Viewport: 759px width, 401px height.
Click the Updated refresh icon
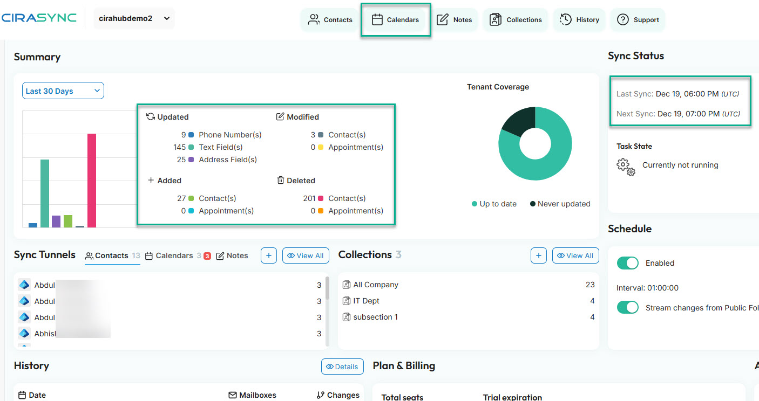(151, 117)
